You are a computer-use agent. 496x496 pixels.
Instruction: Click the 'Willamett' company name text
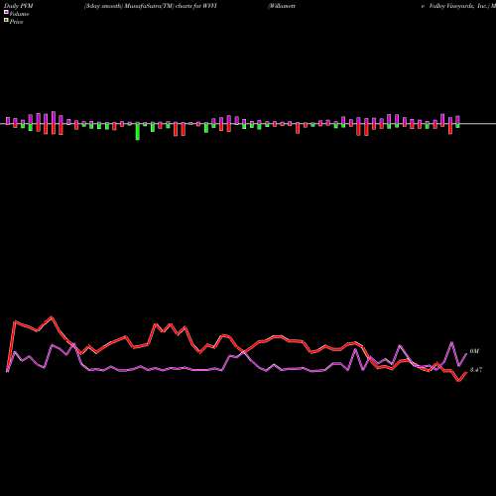coord(282,6)
